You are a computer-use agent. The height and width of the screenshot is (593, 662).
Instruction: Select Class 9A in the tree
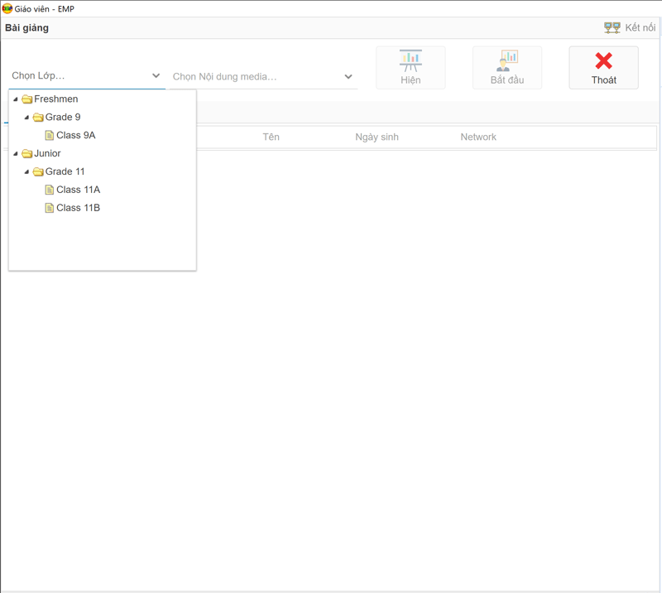coord(76,135)
